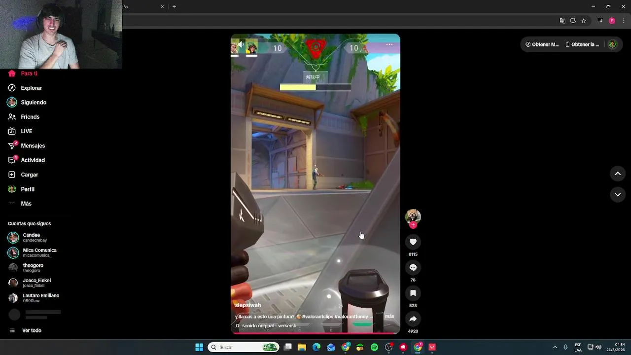Open the Lautaro Emiliano account
631x355 pixels.
pos(34,298)
